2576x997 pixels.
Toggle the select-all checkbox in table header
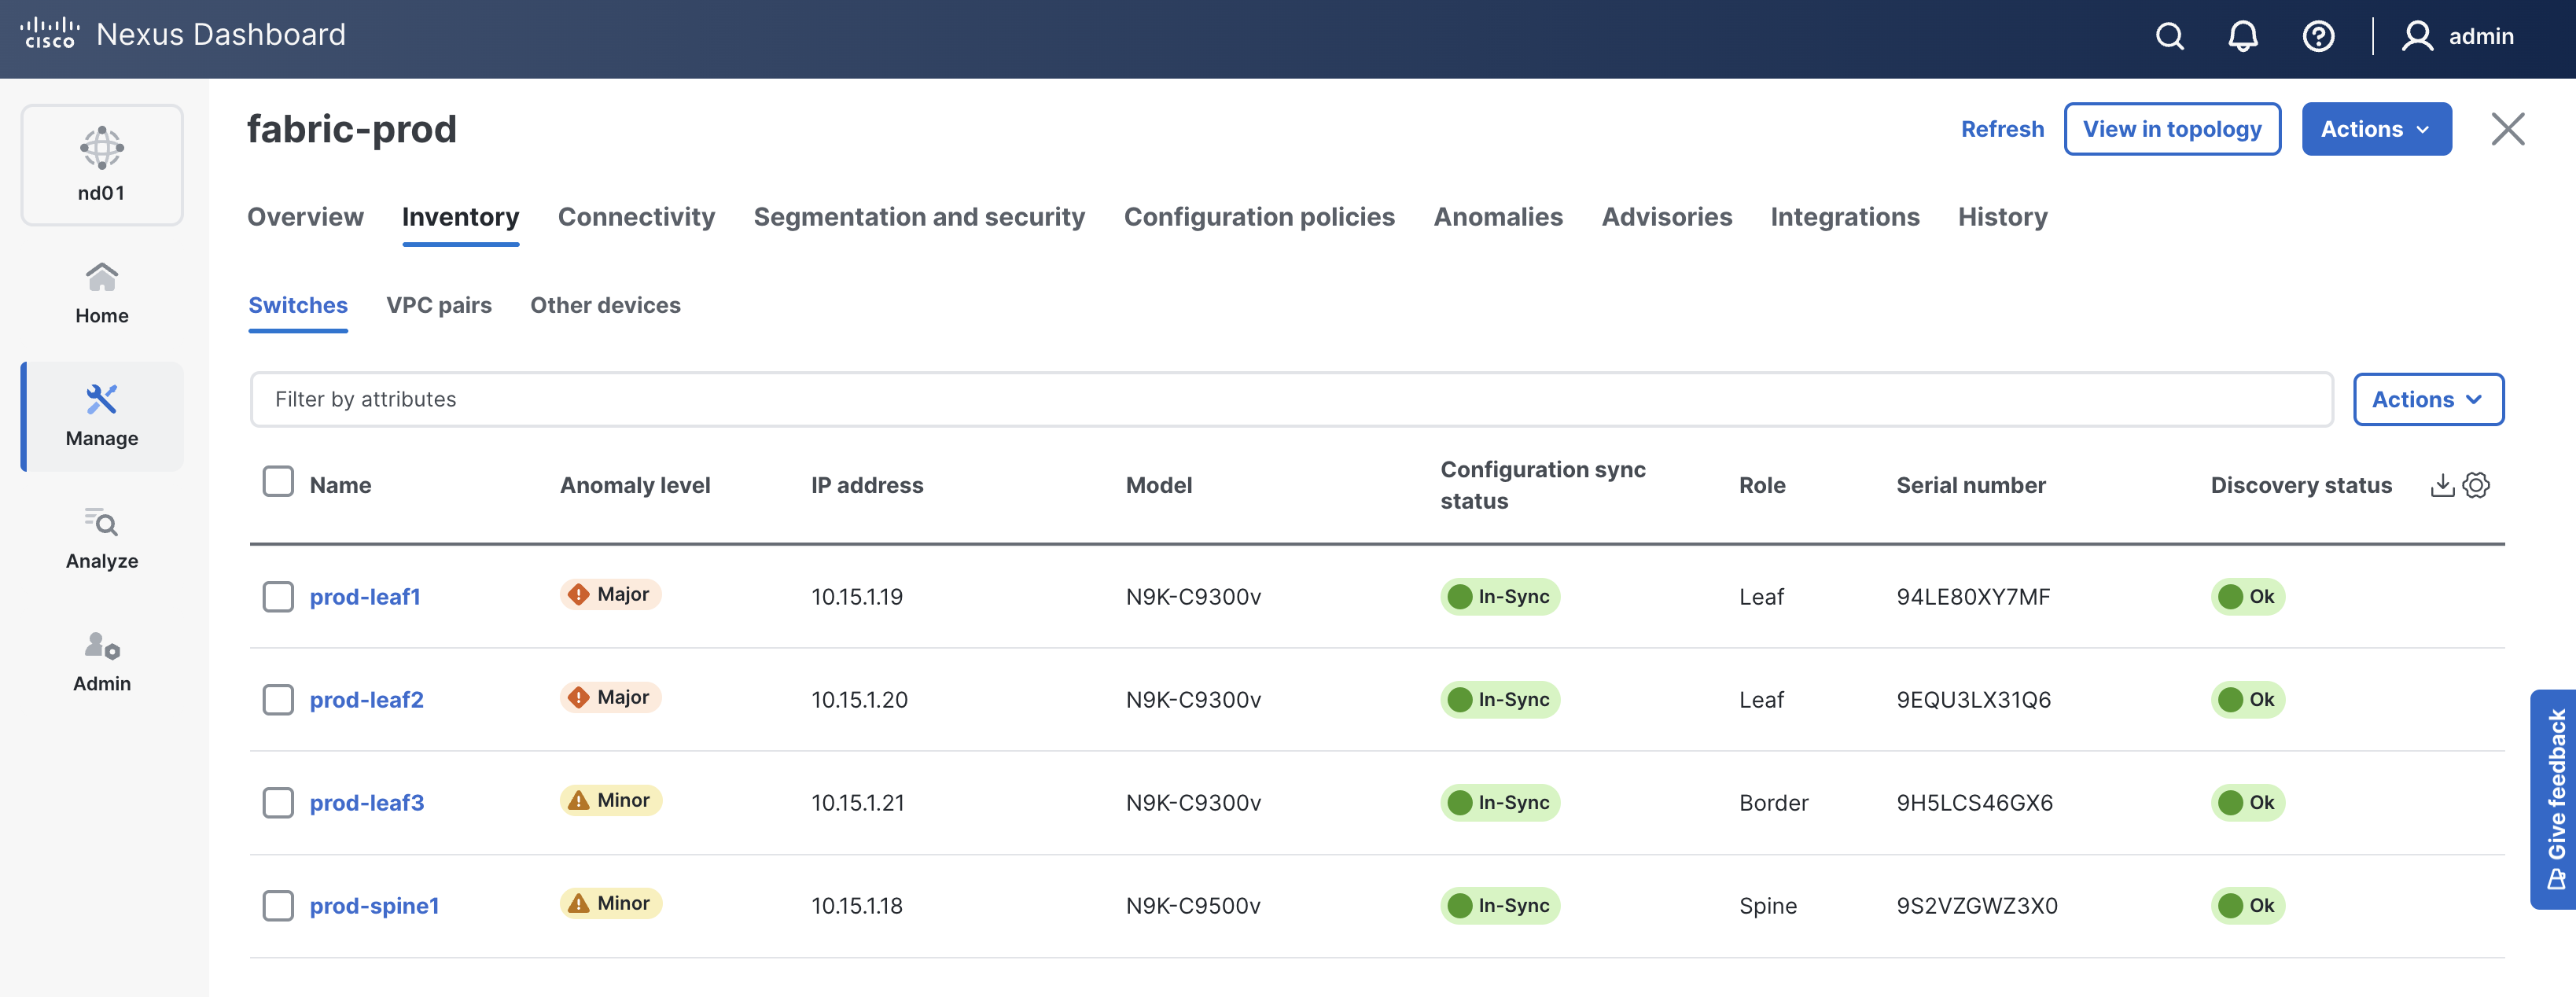278,482
